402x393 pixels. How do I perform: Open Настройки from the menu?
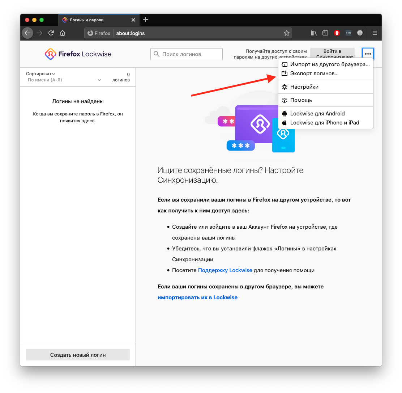326,87
